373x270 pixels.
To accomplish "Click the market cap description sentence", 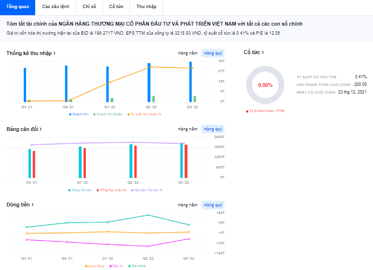I will pos(144,33).
